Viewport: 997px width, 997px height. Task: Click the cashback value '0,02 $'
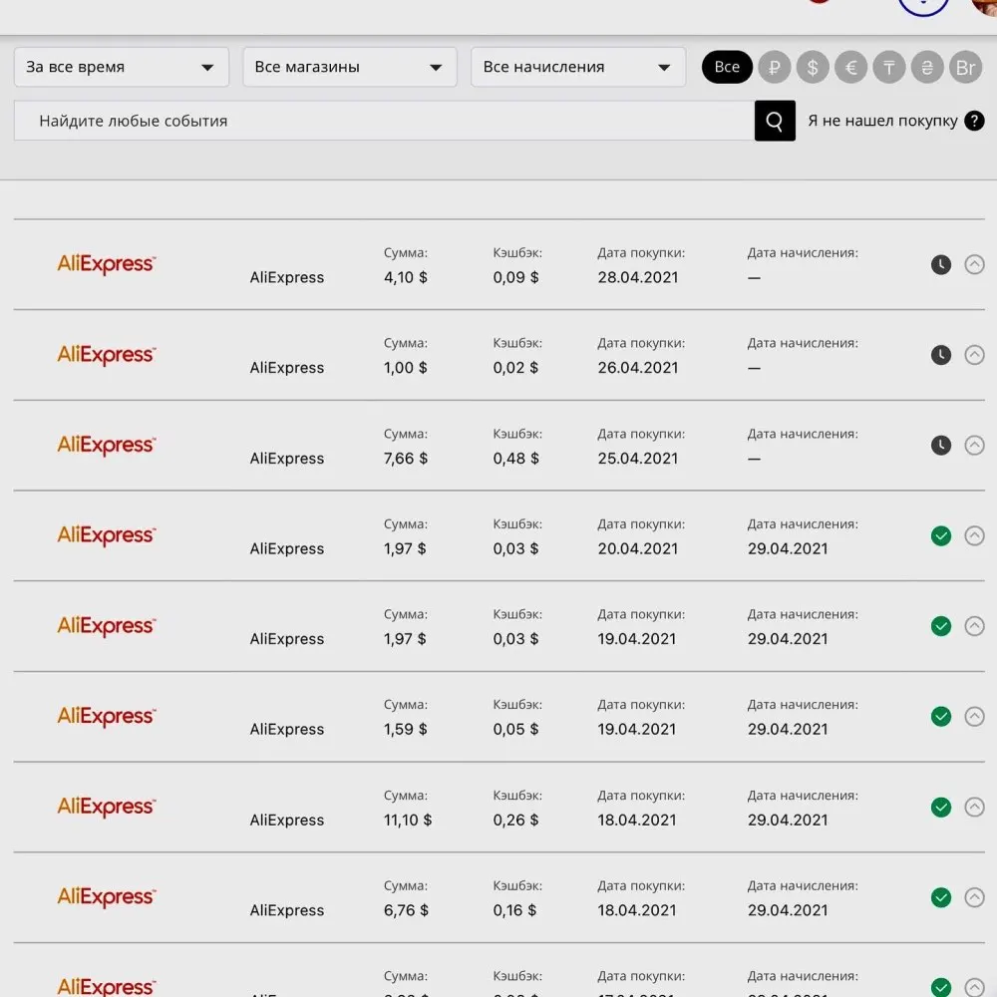point(515,368)
